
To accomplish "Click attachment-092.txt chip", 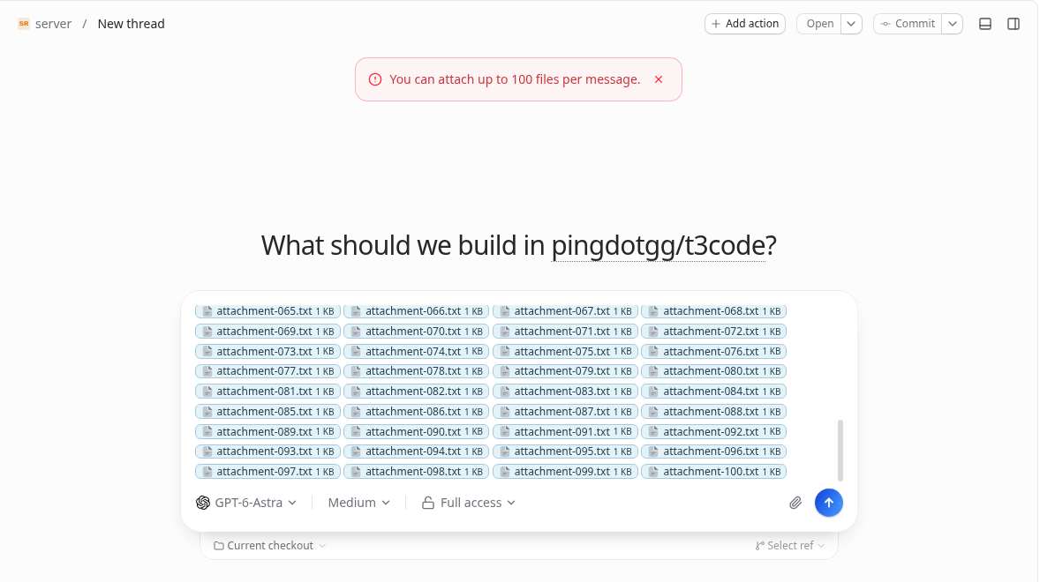I will click(713, 432).
